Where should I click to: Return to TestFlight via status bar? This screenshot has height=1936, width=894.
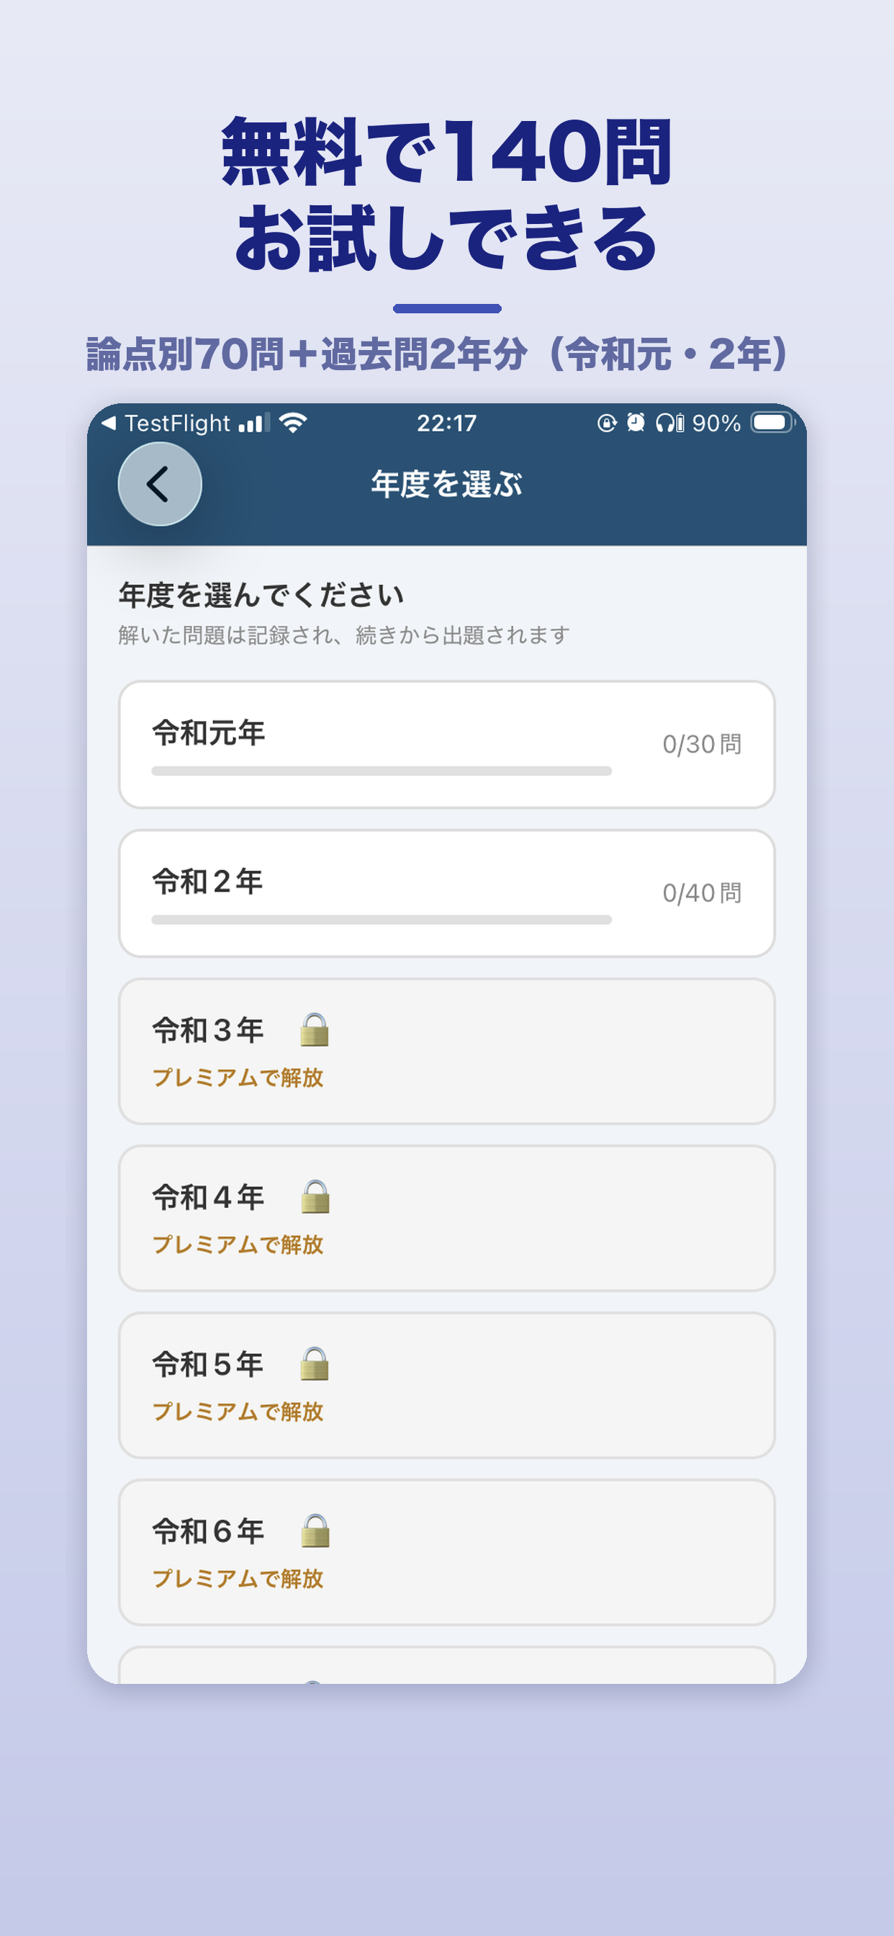pyautogui.click(x=166, y=423)
